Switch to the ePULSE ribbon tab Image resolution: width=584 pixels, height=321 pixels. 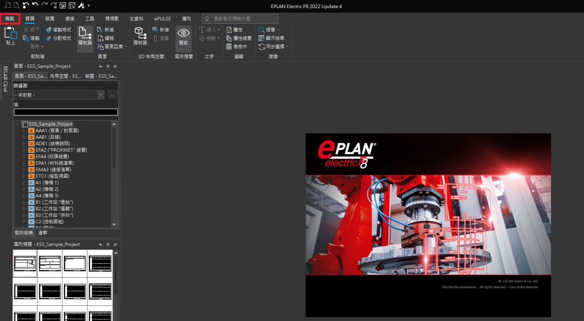pyautogui.click(x=162, y=18)
